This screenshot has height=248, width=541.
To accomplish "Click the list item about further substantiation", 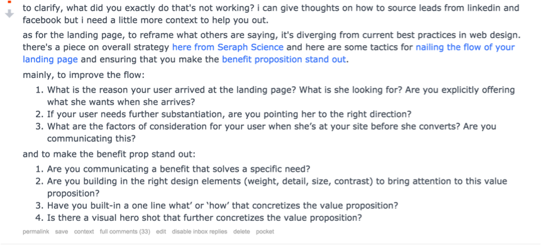I will 224,114.
